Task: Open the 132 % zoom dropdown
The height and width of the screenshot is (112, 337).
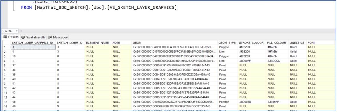Action: [x=17, y=31]
